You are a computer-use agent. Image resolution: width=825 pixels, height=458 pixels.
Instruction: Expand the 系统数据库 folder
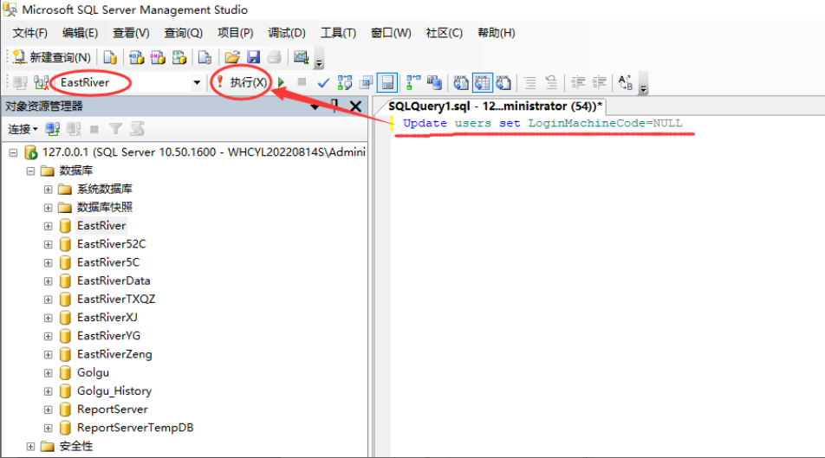pyautogui.click(x=48, y=190)
